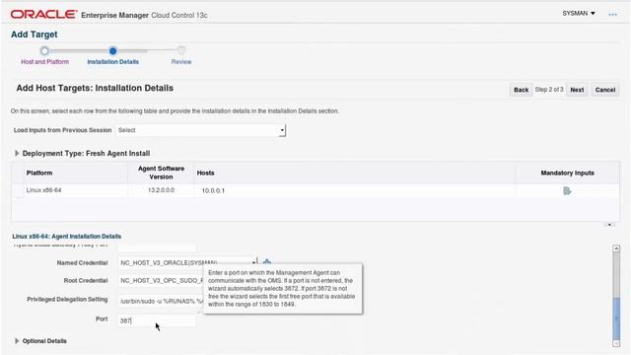The height and width of the screenshot is (355, 631).
Task: Go back to previous step
Action: click(x=521, y=90)
